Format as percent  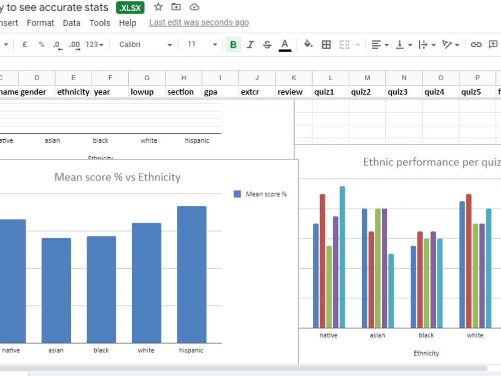(x=42, y=45)
